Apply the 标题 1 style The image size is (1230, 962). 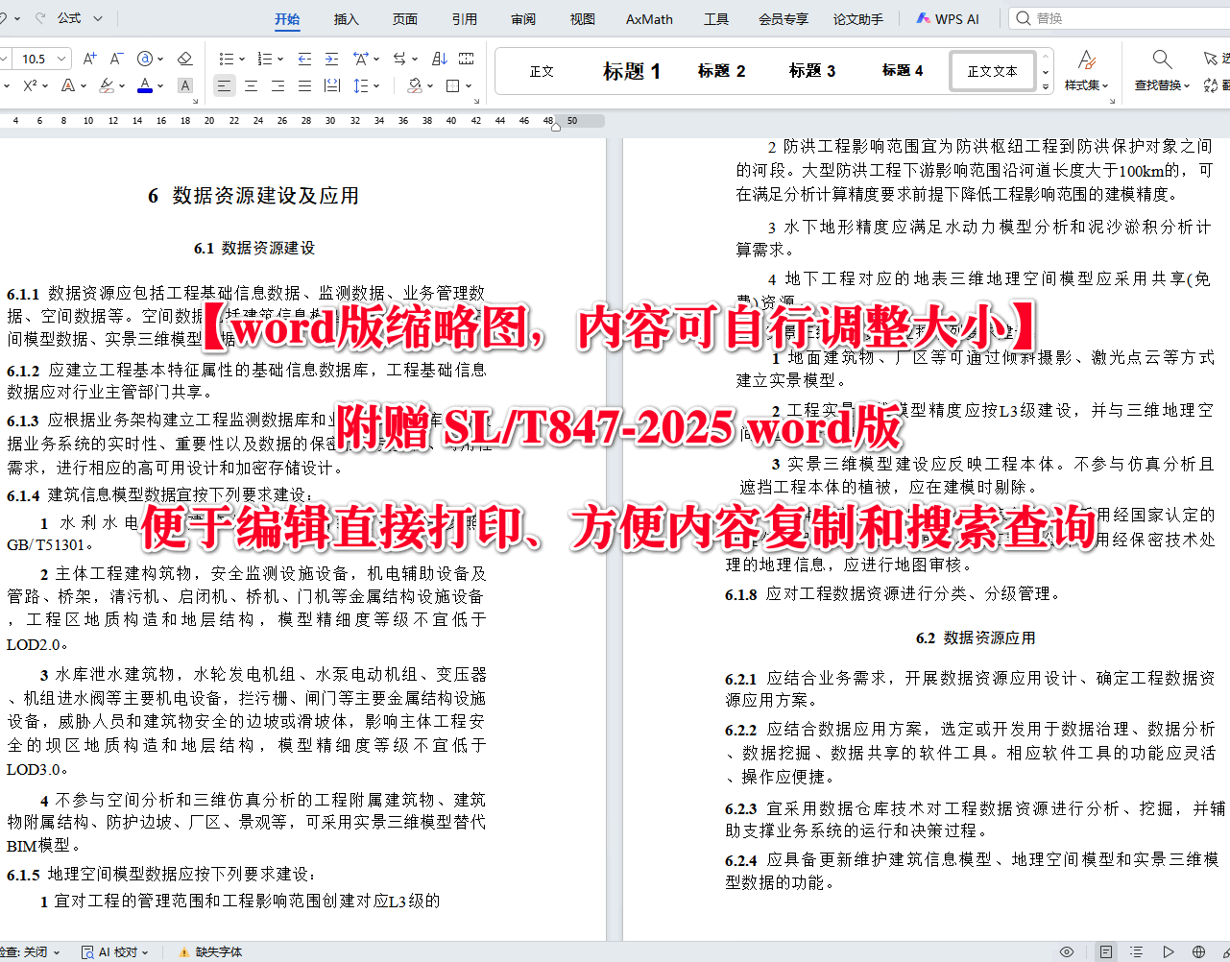tap(631, 70)
